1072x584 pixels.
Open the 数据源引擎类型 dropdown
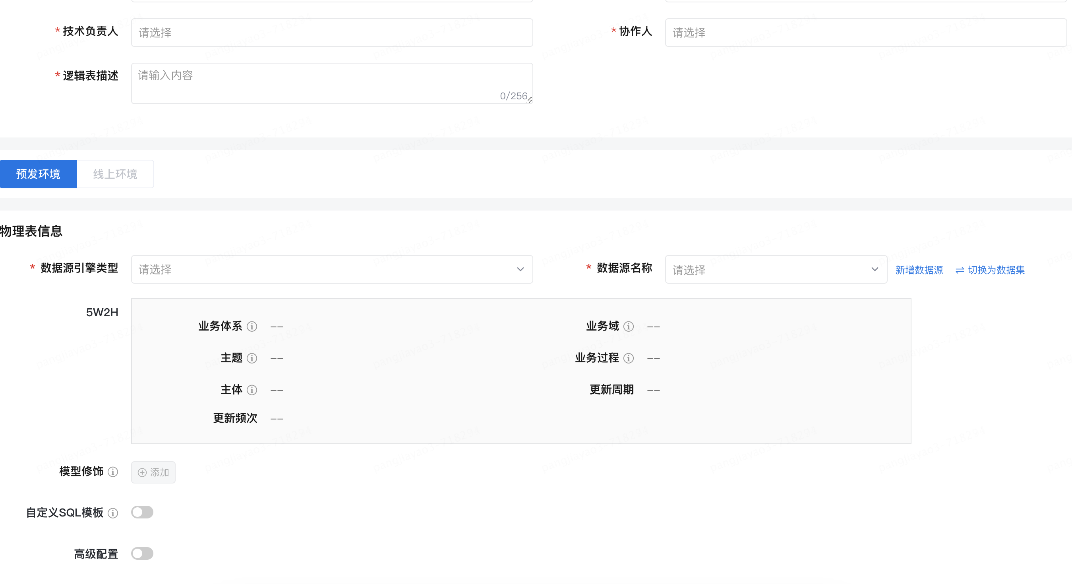click(x=332, y=269)
